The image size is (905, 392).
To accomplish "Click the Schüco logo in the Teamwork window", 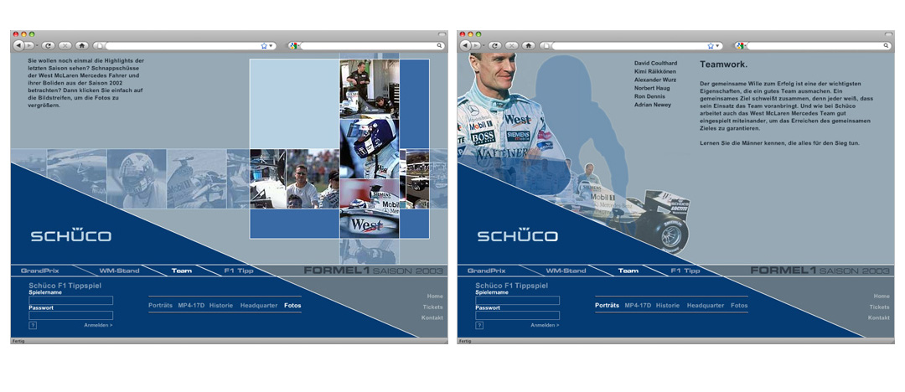I will tap(518, 235).
